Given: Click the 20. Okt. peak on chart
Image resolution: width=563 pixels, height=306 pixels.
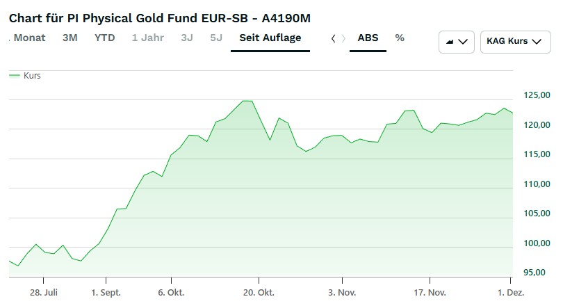Looking at the screenshot, I should pos(247,102).
